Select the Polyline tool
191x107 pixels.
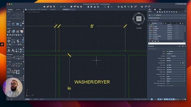pyautogui.click(x=13, y=15)
